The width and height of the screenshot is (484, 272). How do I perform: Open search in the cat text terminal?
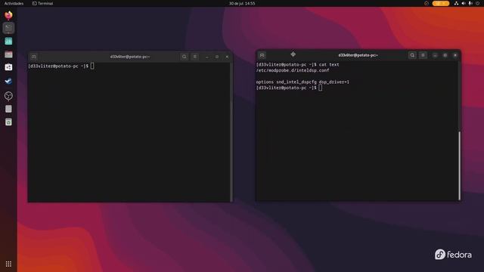pos(412,55)
